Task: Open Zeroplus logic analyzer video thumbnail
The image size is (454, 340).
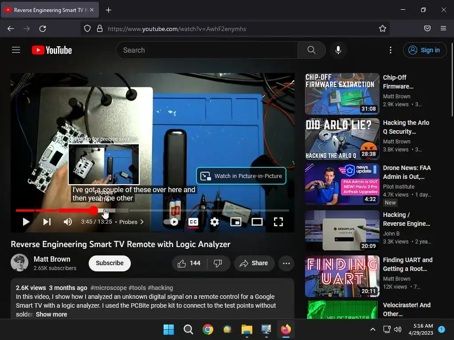Action: point(342,231)
